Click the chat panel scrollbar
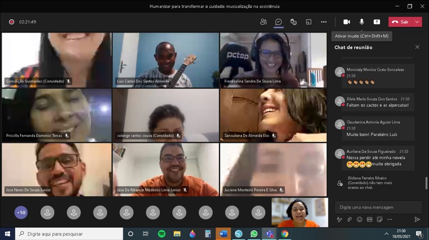This screenshot has width=429, height=240. tap(426, 183)
